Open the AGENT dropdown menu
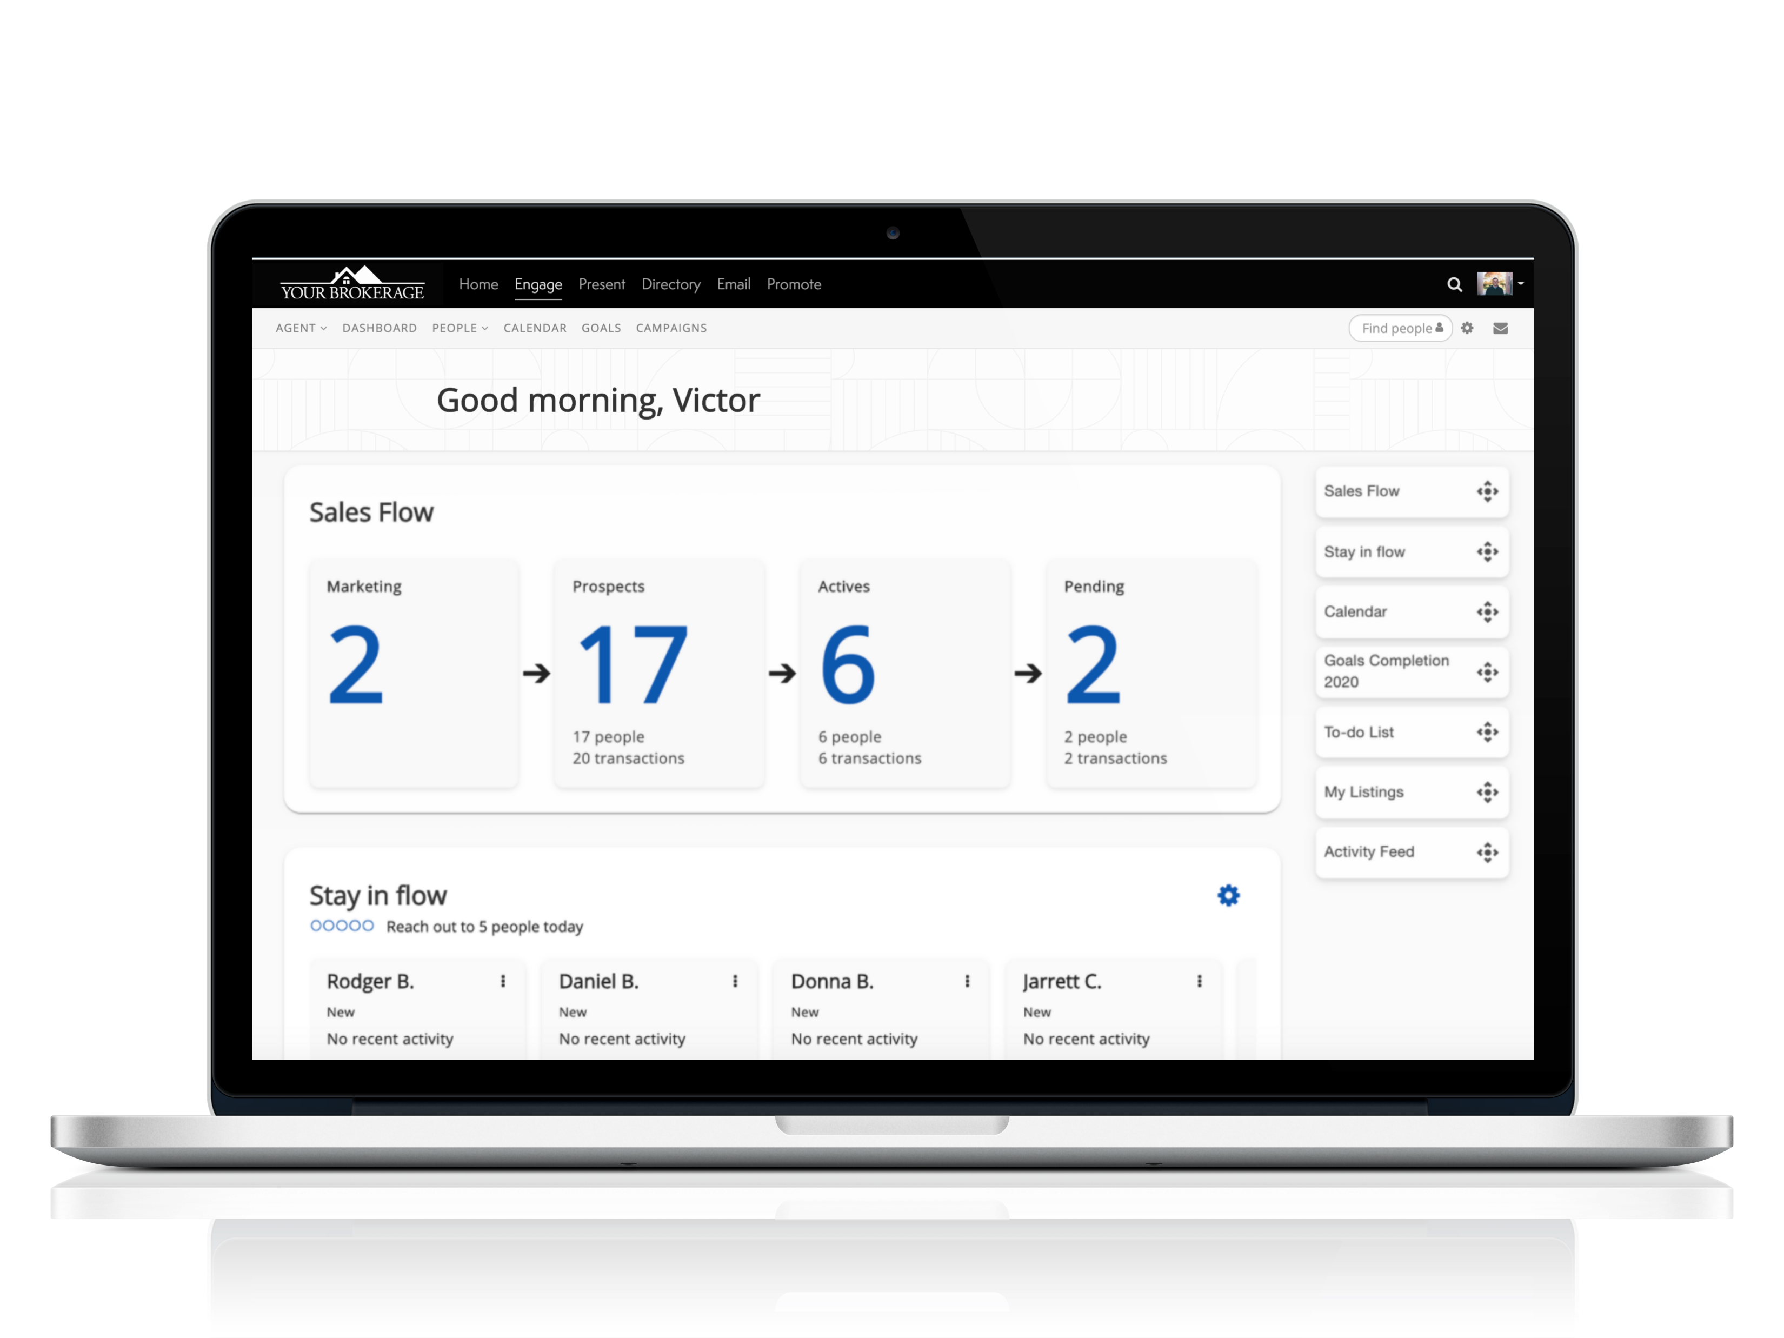 pos(301,328)
